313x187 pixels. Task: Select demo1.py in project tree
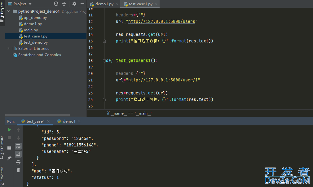coord(33,24)
